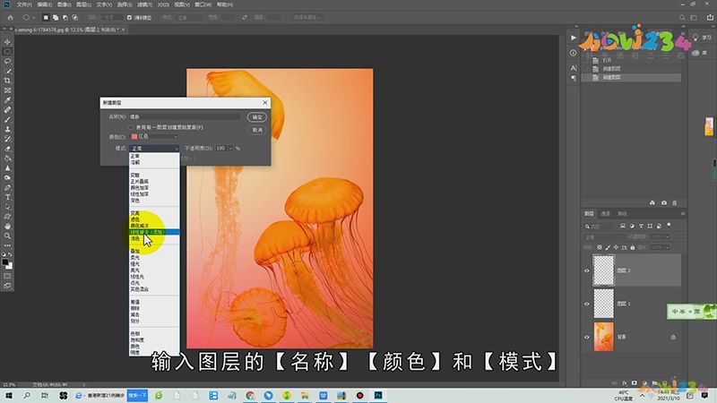Select the Eyedropper tool
Screen dimensions: 717x403
7,100
